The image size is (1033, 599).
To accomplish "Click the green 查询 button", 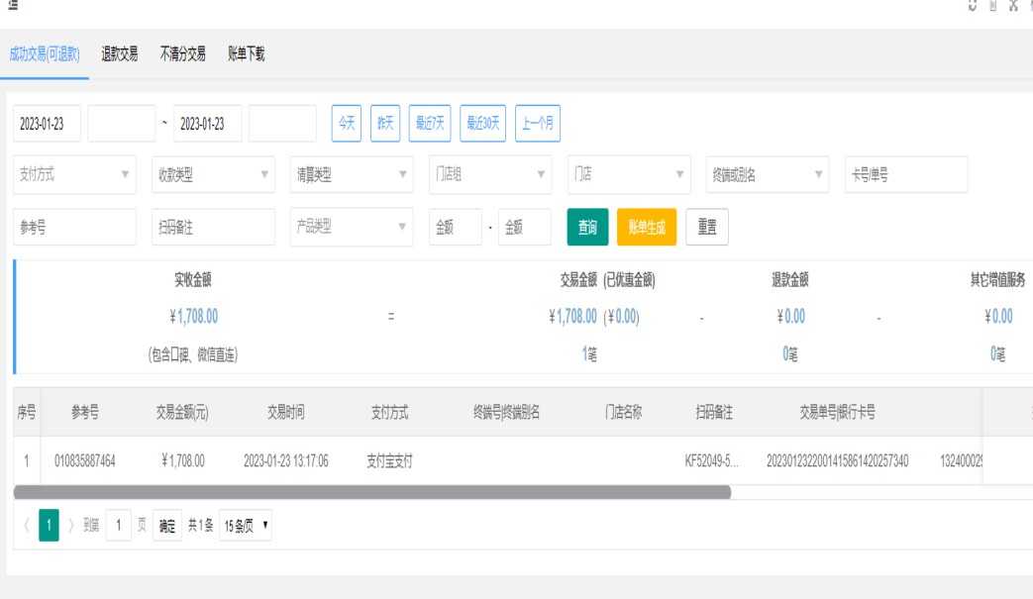I will 587,227.
